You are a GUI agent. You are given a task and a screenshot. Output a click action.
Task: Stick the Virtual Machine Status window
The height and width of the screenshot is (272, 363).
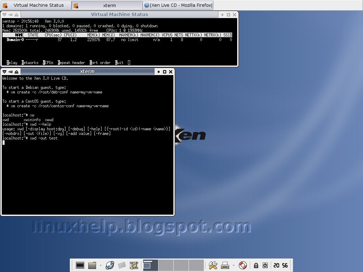10,15
